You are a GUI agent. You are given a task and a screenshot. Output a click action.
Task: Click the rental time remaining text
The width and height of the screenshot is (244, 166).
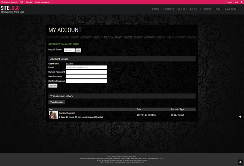pos(81,117)
